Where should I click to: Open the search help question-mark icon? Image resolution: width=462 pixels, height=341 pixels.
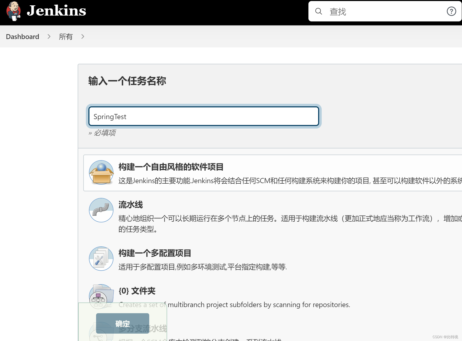click(451, 11)
